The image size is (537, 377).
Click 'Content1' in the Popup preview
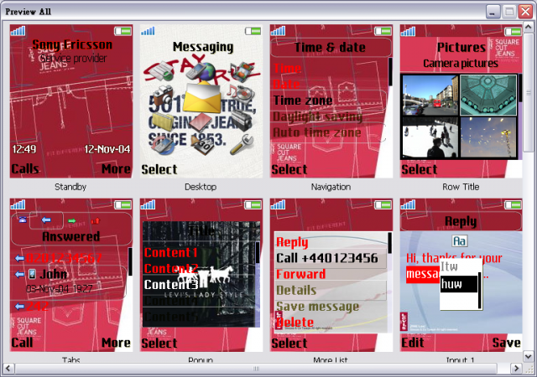click(170, 252)
